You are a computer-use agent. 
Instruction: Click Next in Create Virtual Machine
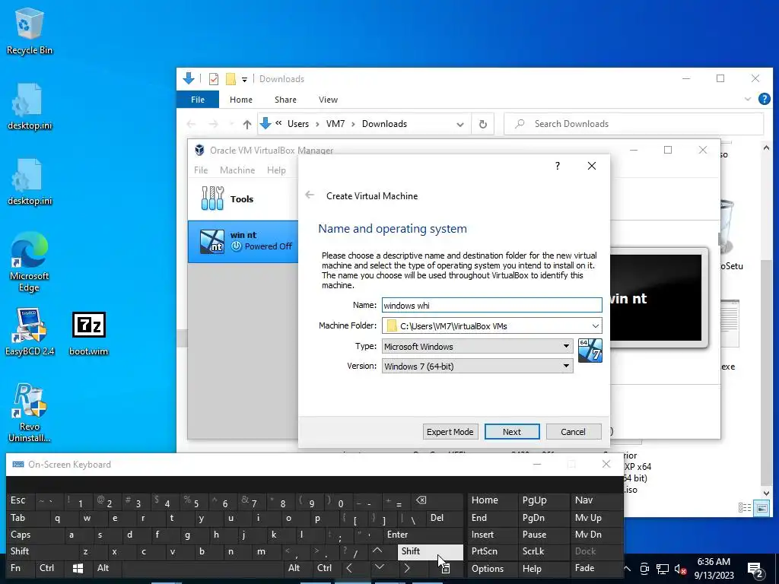coord(512,432)
